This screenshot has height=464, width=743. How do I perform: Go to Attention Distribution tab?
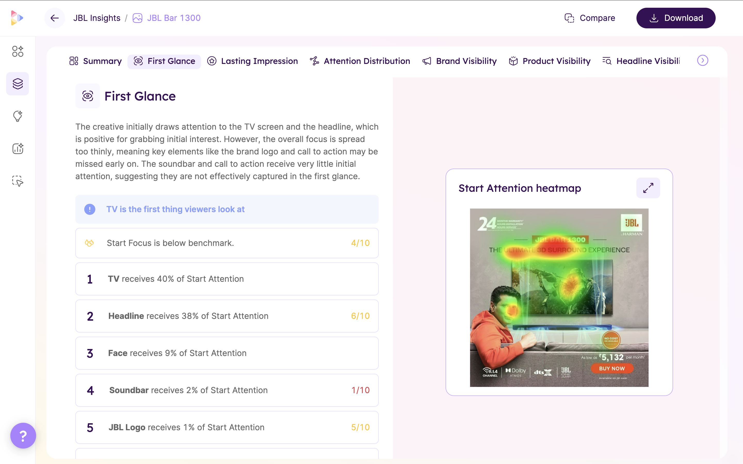coord(360,61)
